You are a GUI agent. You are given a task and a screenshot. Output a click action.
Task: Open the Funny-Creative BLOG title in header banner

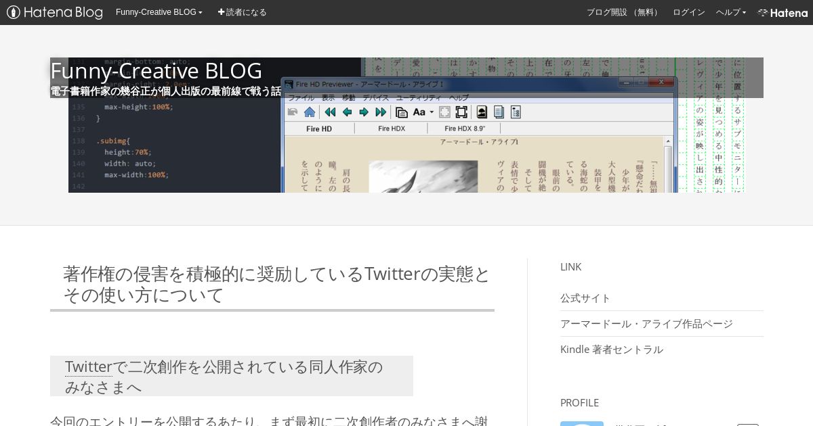(156, 70)
